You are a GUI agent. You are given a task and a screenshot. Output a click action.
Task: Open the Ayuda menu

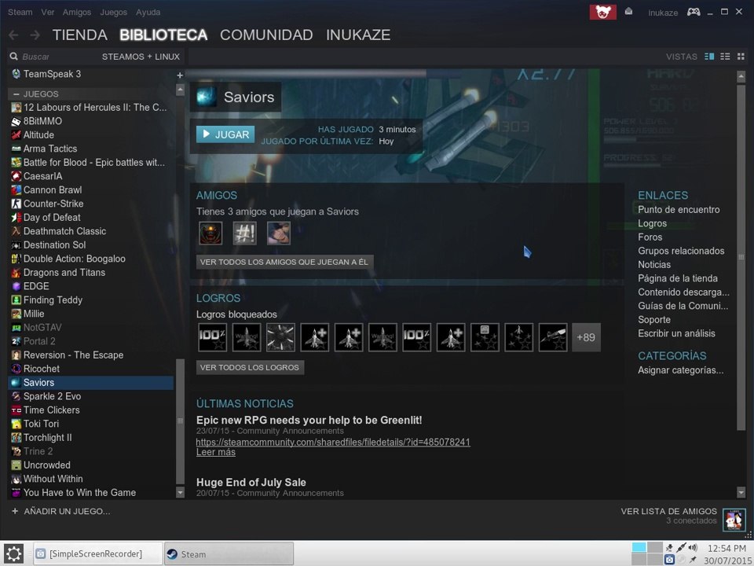[148, 12]
